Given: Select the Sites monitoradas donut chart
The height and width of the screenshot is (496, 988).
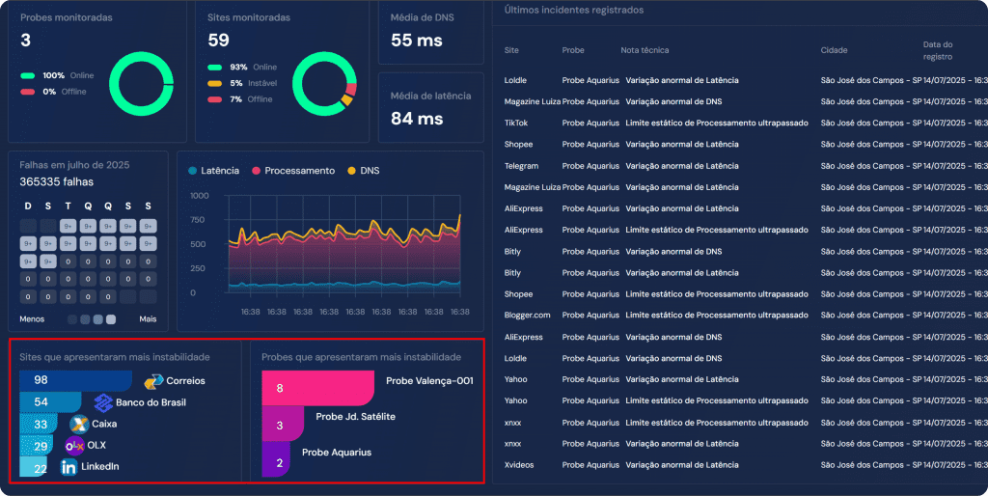Looking at the screenshot, I should coord(324,84).
